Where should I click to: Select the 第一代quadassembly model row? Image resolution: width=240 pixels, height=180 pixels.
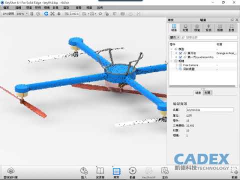tap(200, 57)
